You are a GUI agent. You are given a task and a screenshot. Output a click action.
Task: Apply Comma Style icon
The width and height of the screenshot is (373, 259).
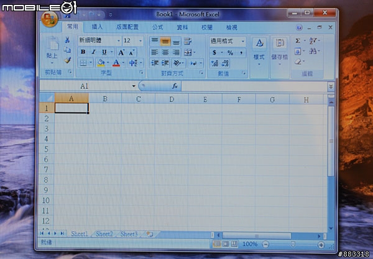tap(241, 53)
